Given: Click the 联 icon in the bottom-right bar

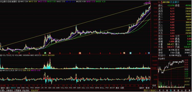Looking at the screenshot, I should 174,90.
